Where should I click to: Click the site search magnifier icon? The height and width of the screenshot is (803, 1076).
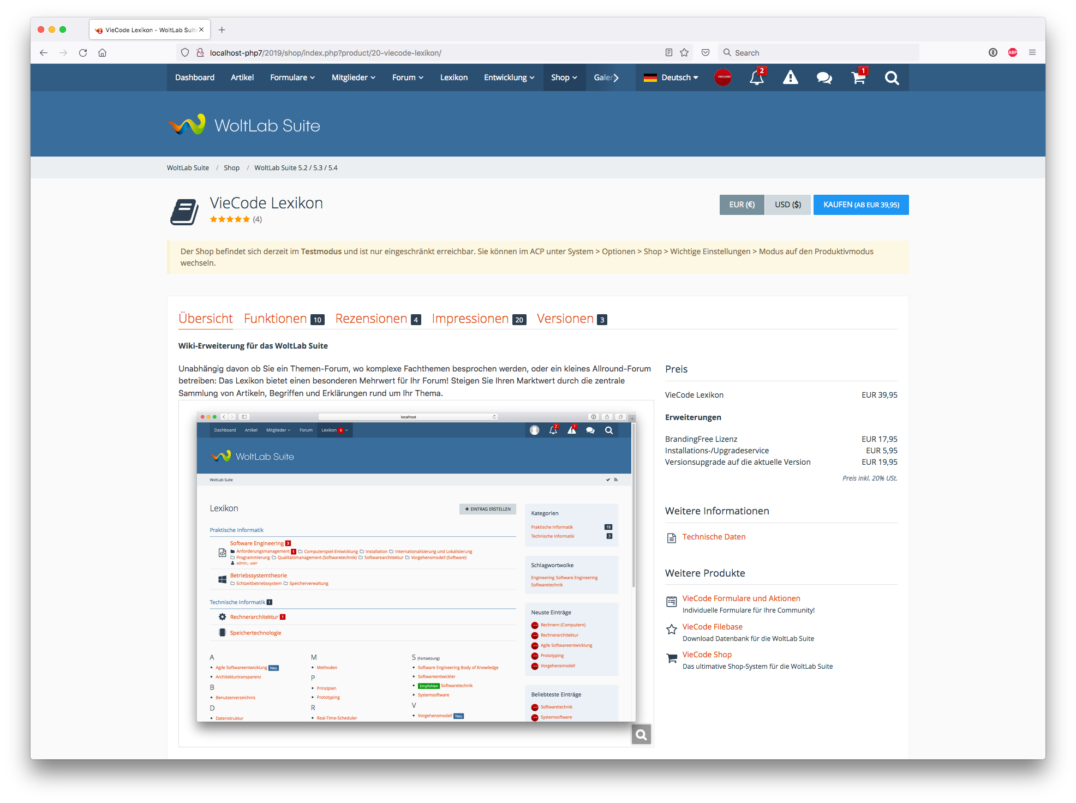click(892, 78)
